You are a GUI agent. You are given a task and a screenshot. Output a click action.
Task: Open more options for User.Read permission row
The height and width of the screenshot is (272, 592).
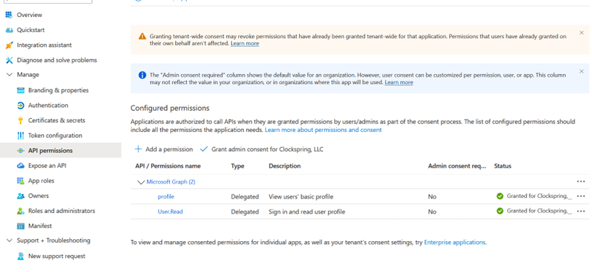[581, 211]
